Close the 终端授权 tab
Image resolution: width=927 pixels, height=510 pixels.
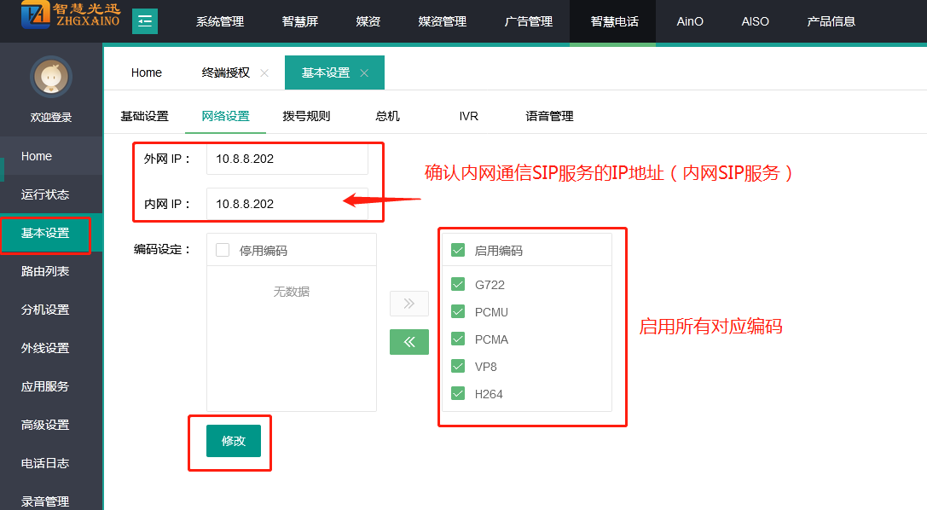point(264,73)
